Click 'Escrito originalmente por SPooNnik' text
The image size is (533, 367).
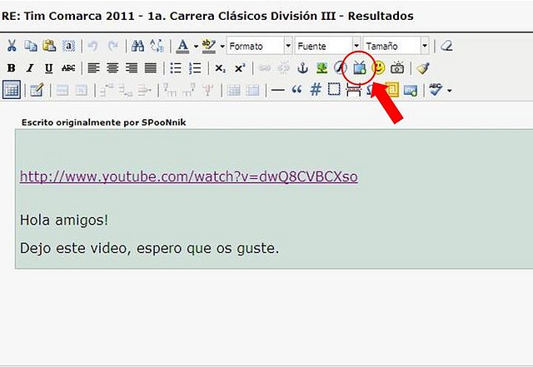coord(103,122)
